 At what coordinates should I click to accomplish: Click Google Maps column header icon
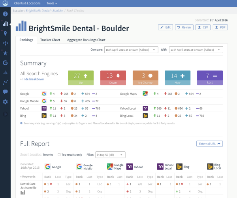(x=110, y=166)
